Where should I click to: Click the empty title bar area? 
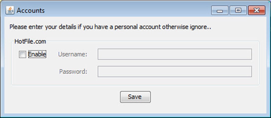[x=128, y=11]
